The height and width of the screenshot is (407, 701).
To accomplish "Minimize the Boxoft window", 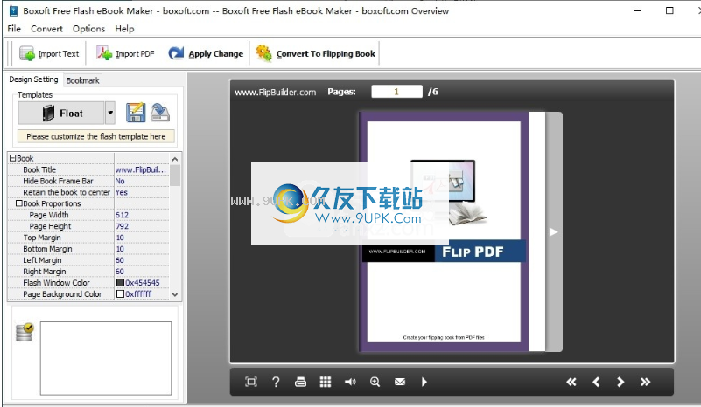I will 638,10.
